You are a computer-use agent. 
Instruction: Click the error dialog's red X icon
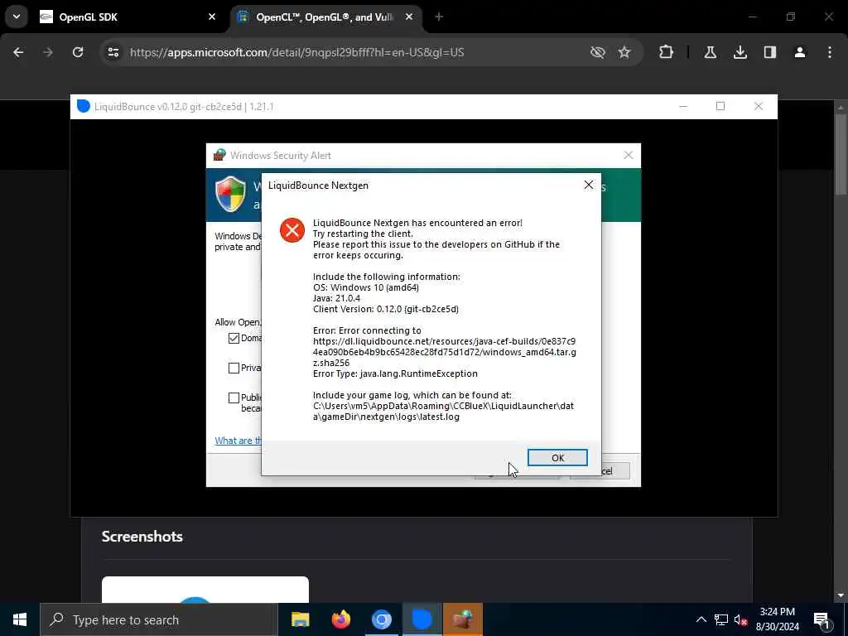[x=292, y=230]
